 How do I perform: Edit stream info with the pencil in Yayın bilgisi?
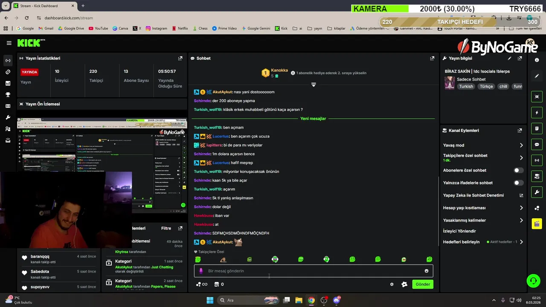point(509,58)
